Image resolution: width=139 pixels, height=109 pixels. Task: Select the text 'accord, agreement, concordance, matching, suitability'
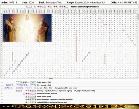(55, 99)
